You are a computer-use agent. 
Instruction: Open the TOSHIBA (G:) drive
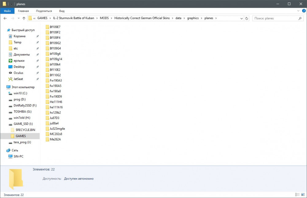pyautogui.click(x=22, y=112)
